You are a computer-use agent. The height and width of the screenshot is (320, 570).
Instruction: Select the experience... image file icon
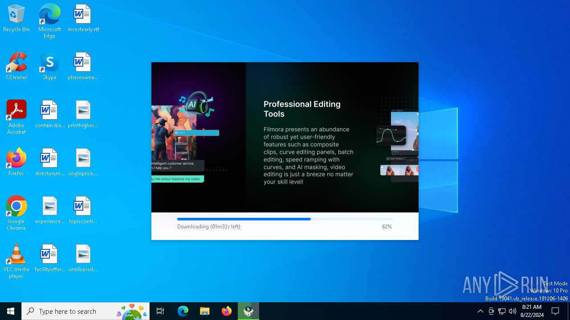50,210
